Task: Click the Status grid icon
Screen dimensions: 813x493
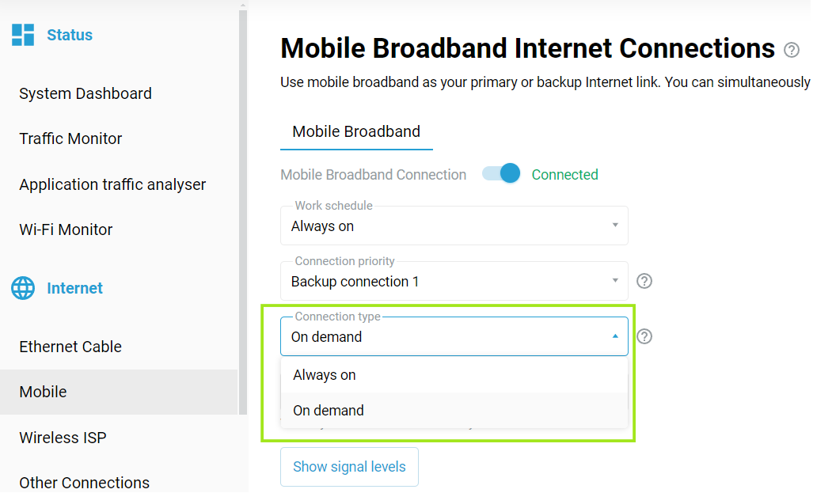Action: click(23, 35)
